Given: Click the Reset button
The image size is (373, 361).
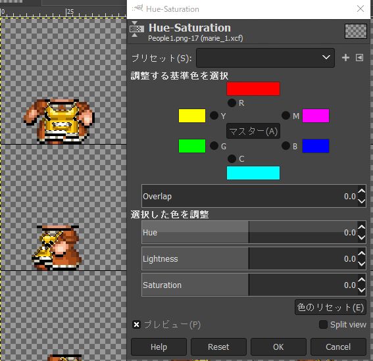Looking at the screenshot, I should (x=218, y=347).
